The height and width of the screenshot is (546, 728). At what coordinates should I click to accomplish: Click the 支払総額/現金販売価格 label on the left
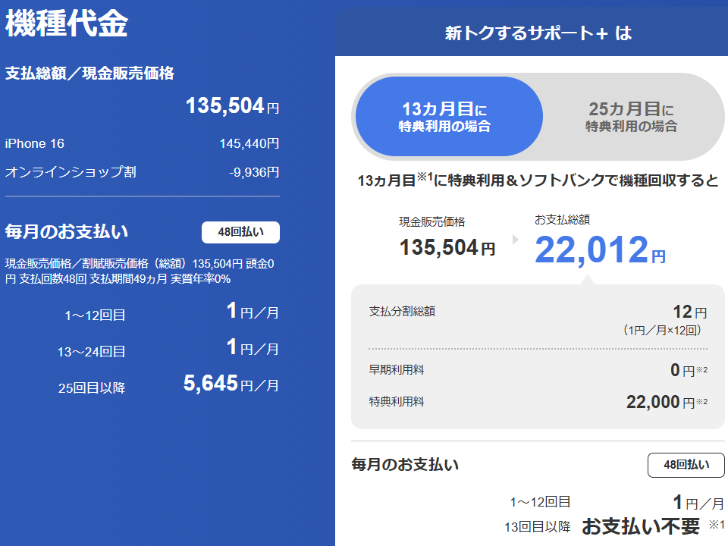pos(89,74)
